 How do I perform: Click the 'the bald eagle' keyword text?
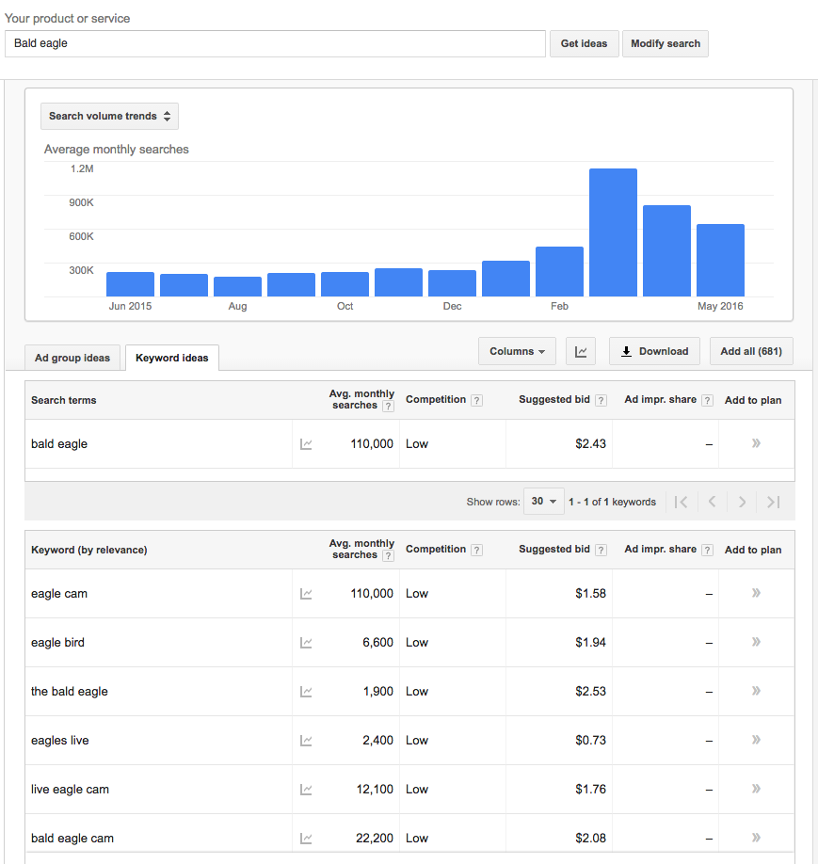point(70,692)
